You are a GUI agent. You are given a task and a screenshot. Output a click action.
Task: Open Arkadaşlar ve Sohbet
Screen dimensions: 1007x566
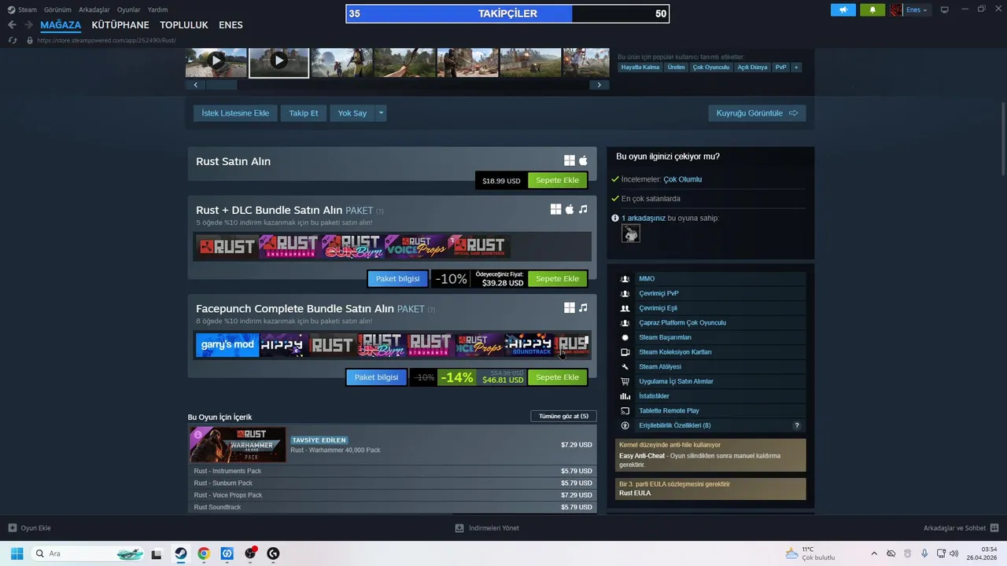click(x=961, y=528)
